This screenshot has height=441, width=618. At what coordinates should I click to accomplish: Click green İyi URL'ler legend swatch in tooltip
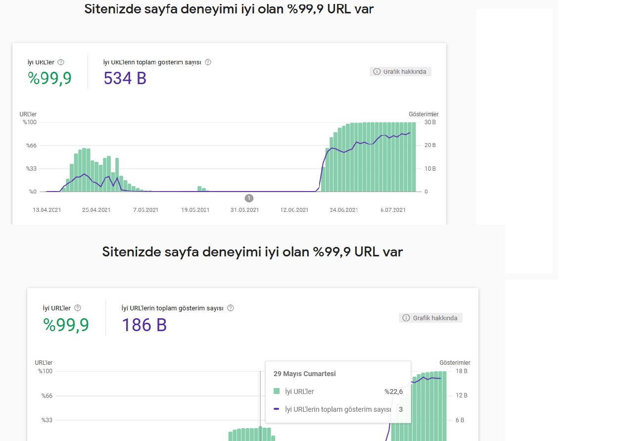click(277, 392)
